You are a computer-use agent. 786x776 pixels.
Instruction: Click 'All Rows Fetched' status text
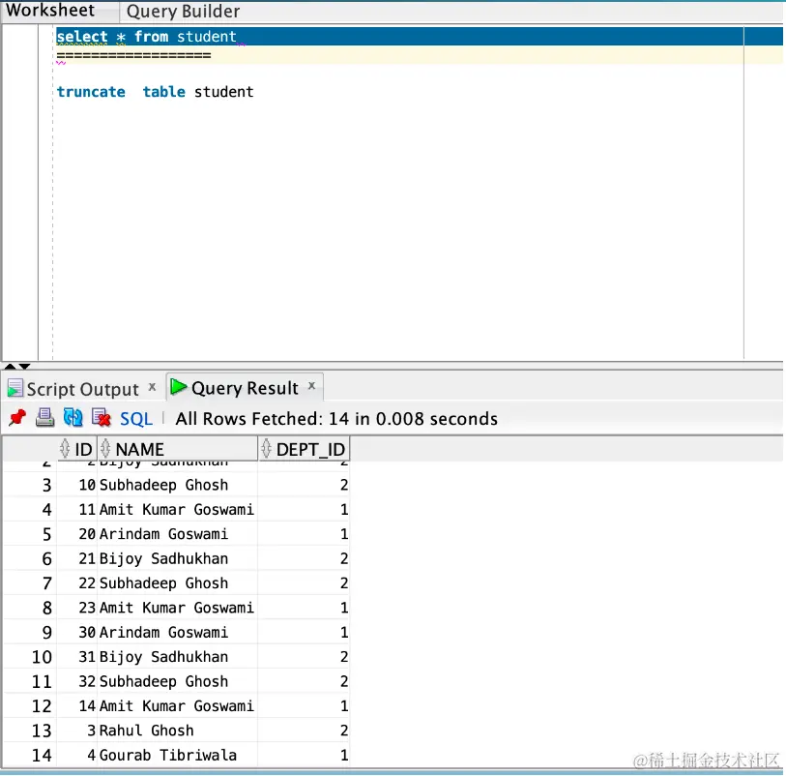[x=336, y=419]
